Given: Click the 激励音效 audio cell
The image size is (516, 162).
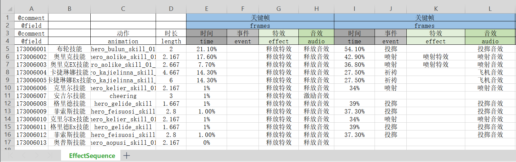Looking at the screenshot, I should 316,96.
